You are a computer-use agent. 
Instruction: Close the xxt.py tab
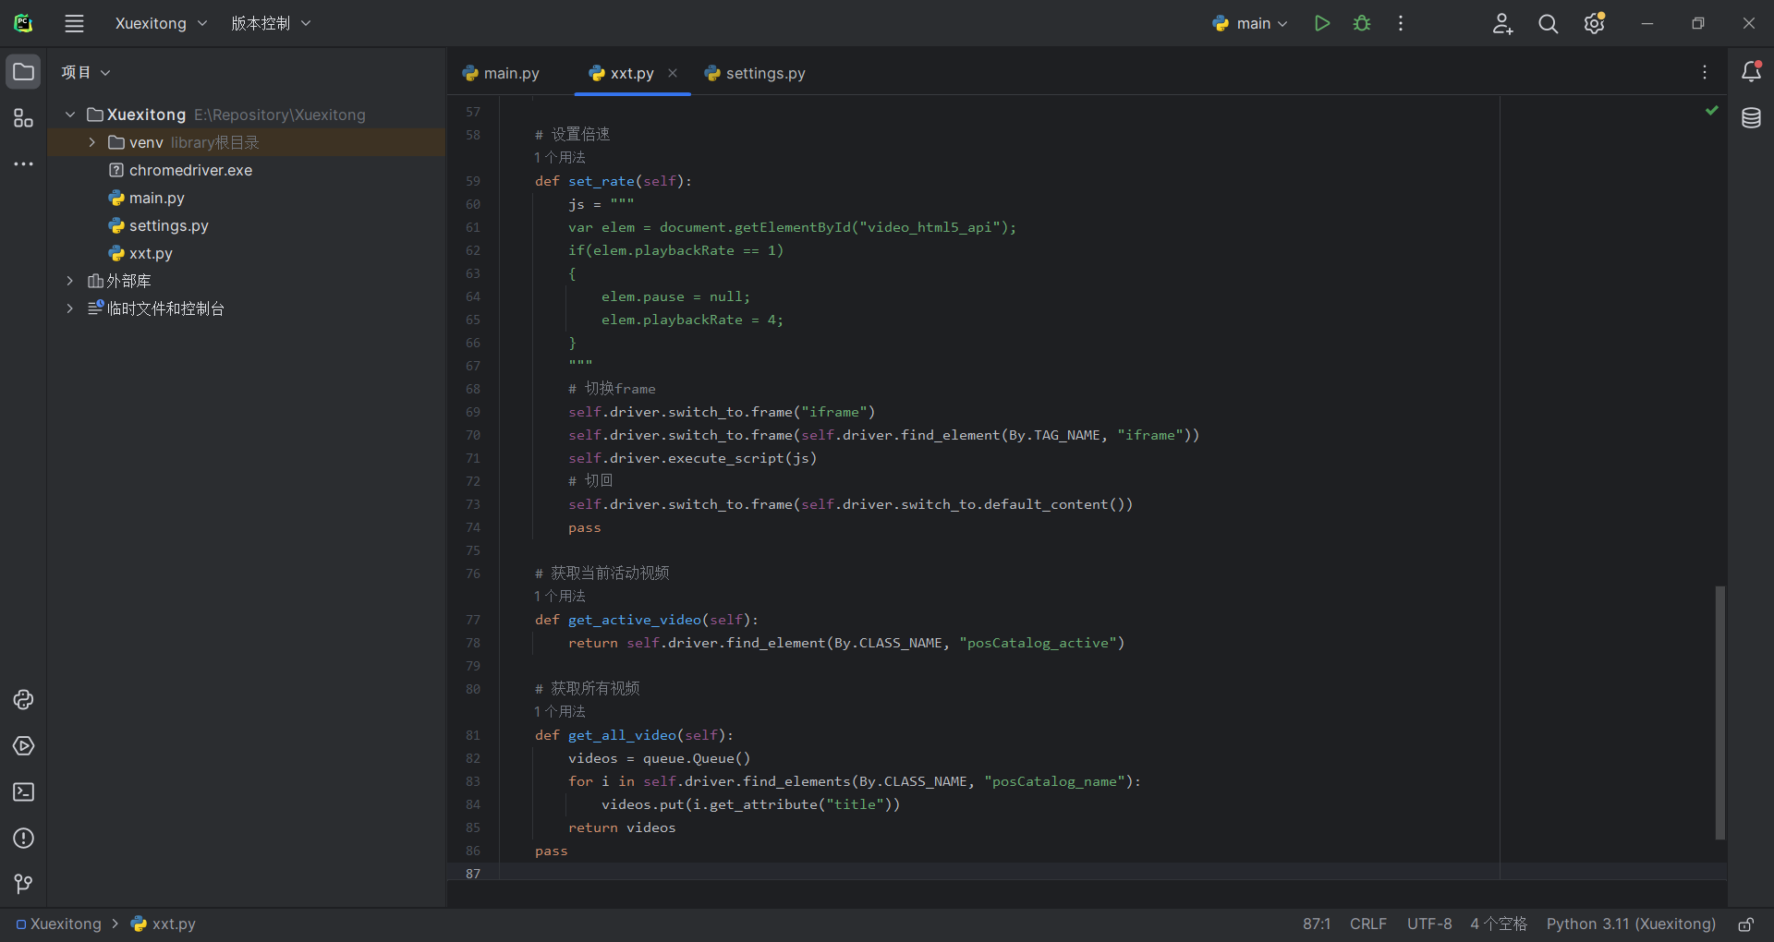point(673,73)
